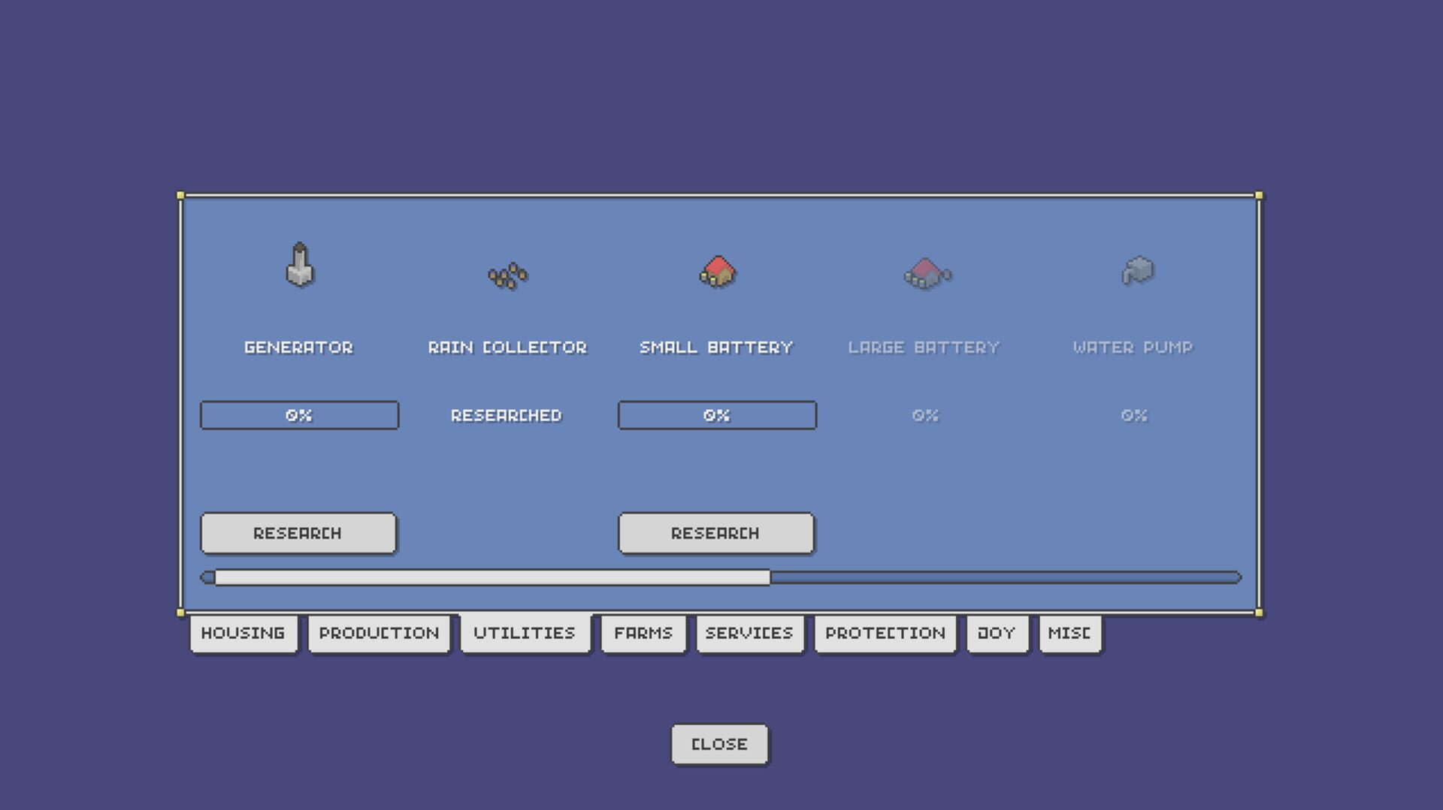The width and height of the screenshot is (1443, 810).
Task: Click the Small Battery house icon
Action: coord(718,272)
